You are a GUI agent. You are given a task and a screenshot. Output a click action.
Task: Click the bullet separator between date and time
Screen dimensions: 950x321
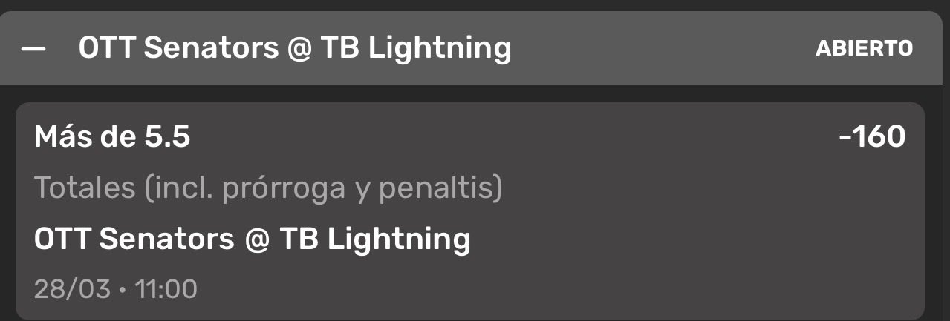pos(123,289)
